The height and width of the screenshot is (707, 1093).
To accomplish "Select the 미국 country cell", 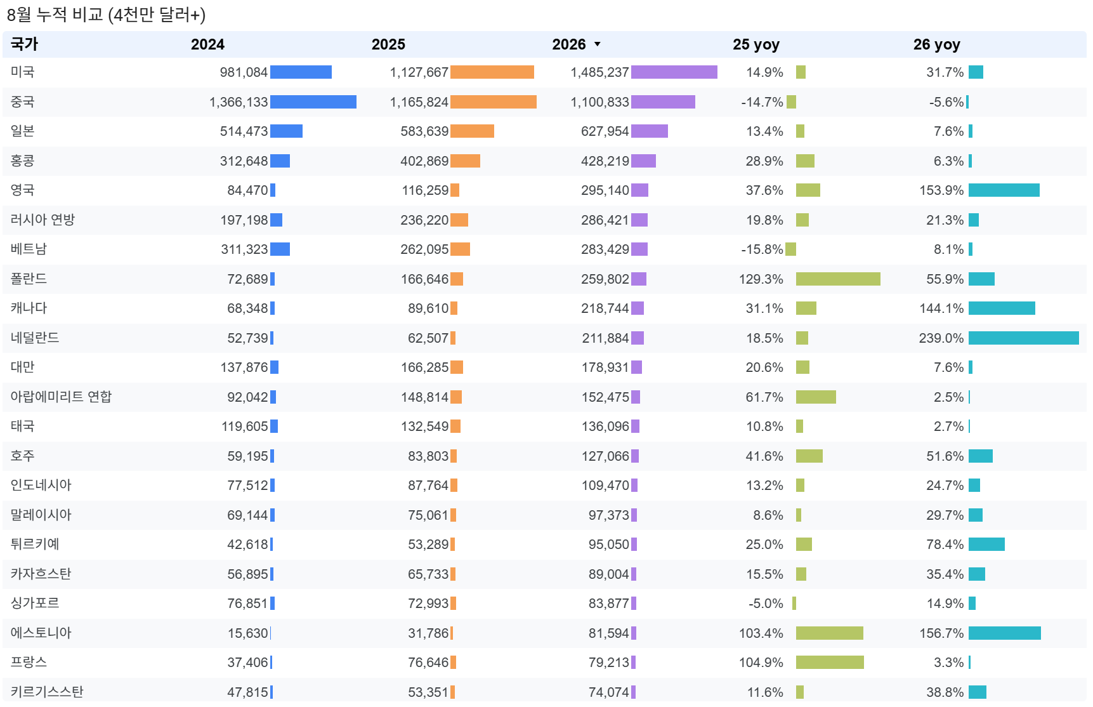I will (x=23, y=72).
